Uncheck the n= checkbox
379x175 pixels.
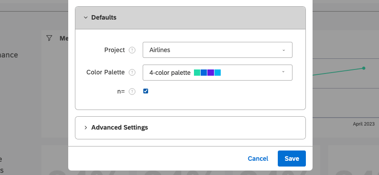[145, 91]
